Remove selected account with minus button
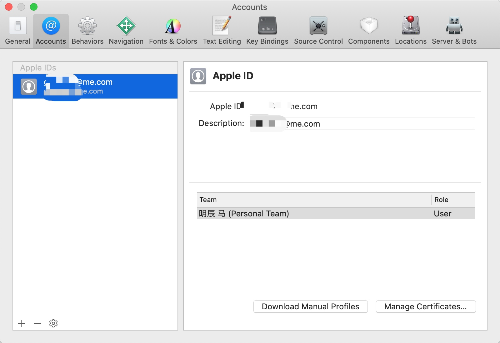The width and height of the screenshot is (500, 343). (x=37, y=323)
